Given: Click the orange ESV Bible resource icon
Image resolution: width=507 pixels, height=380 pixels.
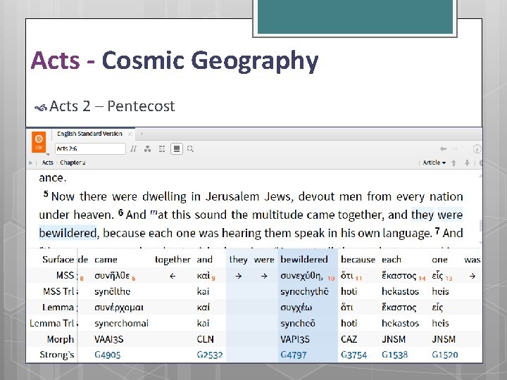Looking at the screenshot, I should click(x=39, y=141).
